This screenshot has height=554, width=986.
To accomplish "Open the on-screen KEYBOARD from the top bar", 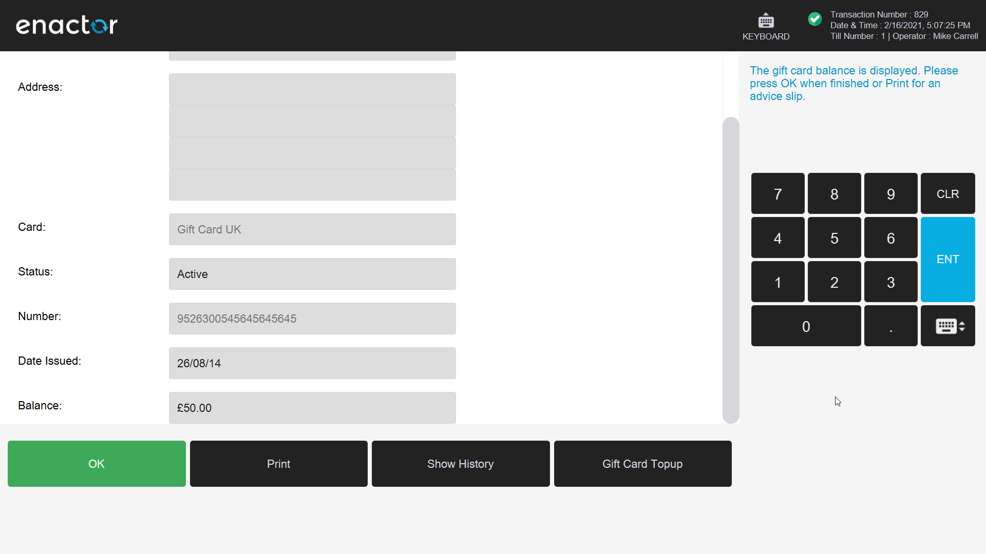I will [766, 26].
